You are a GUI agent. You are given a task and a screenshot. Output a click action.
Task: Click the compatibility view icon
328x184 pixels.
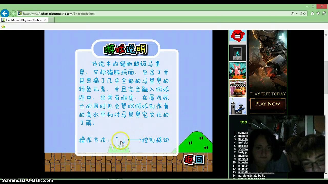[301, 14]
